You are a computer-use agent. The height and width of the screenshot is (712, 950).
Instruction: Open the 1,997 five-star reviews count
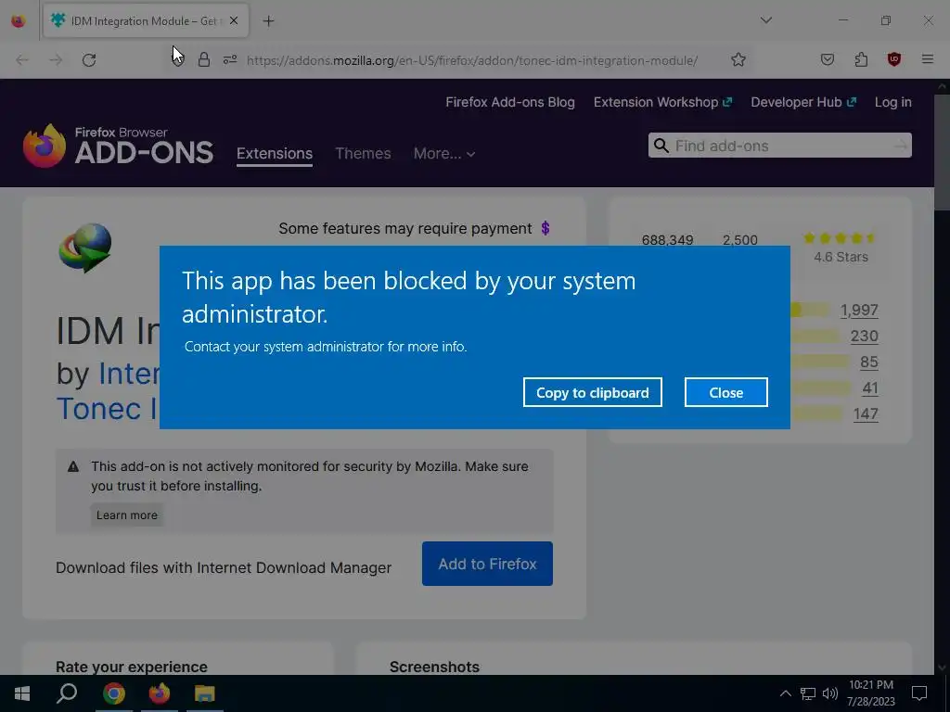click(x=859, y=310)
